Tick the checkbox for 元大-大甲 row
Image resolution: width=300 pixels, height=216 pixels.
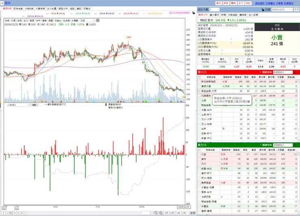199,119
